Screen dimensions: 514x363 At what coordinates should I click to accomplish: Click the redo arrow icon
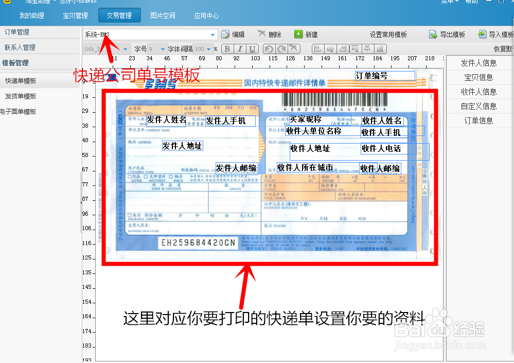(x=281, y=49)
